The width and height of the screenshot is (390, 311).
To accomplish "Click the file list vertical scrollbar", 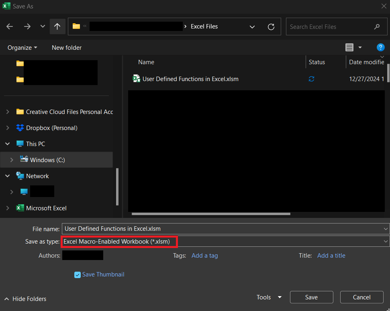I will 388,73.
